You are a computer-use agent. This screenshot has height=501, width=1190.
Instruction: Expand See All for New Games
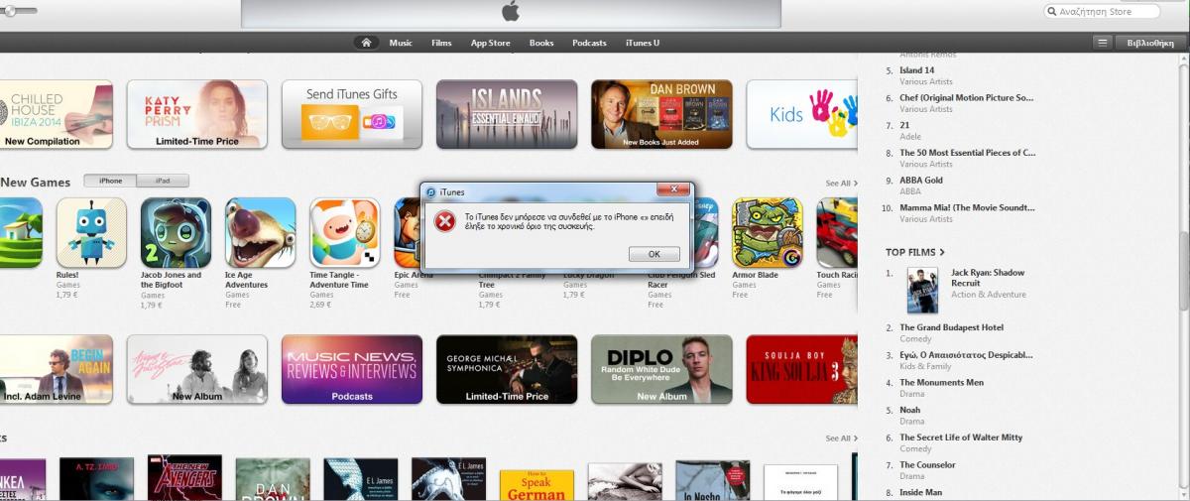click(x=841, y=184)
